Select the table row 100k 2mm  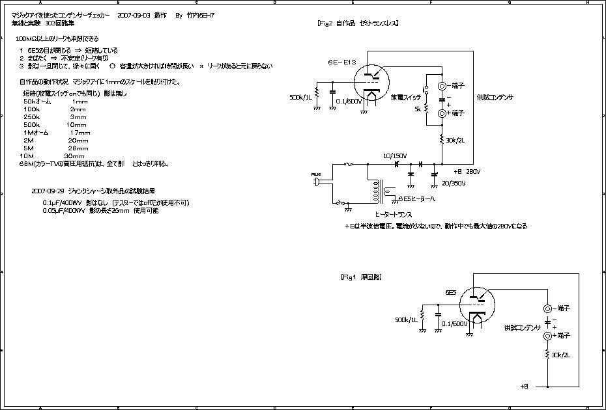(x=55, y=109)
